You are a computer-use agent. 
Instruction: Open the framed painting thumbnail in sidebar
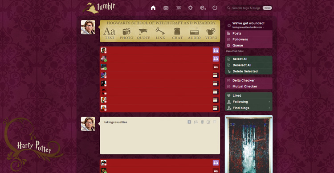point(248,144)
